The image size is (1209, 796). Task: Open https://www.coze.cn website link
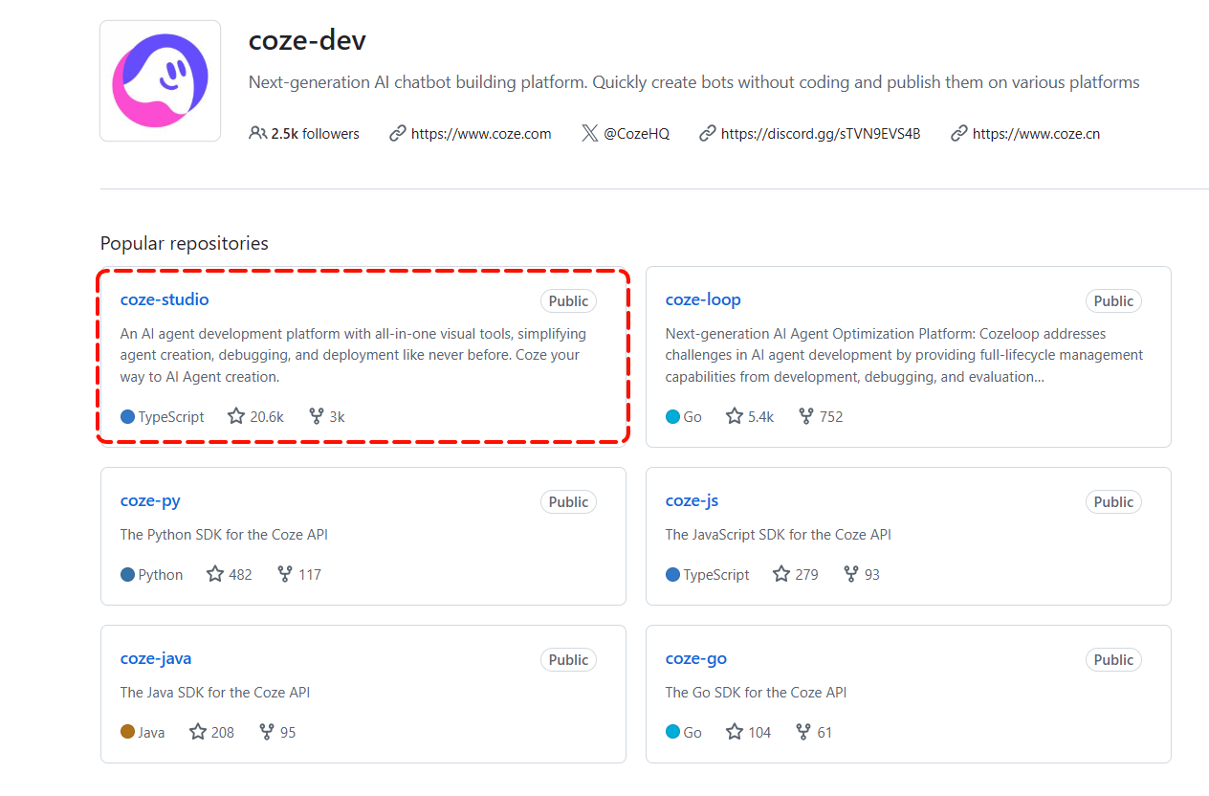click(x=1036, y=134)
